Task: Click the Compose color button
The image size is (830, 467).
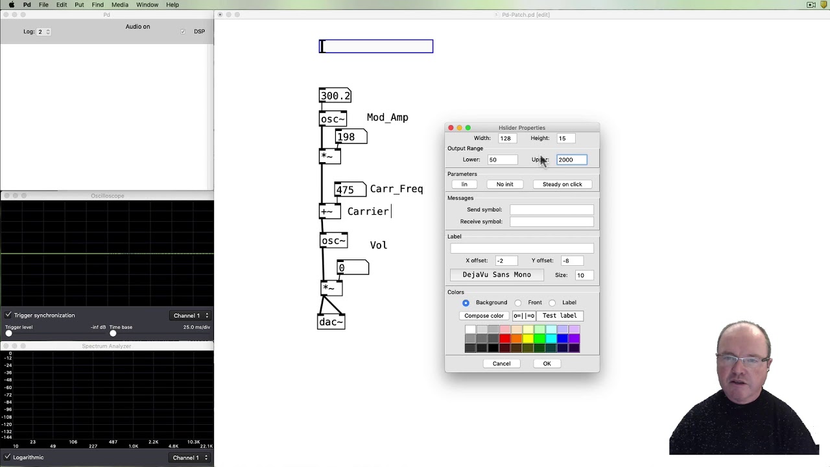Action: (x=484, y=316)
